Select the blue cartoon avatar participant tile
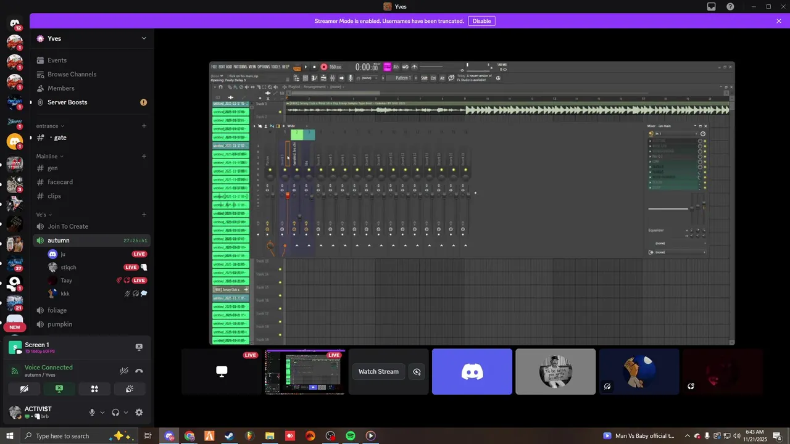Image resolution: width=790 pixels, height=444 pixels. [x=639, y=372]
